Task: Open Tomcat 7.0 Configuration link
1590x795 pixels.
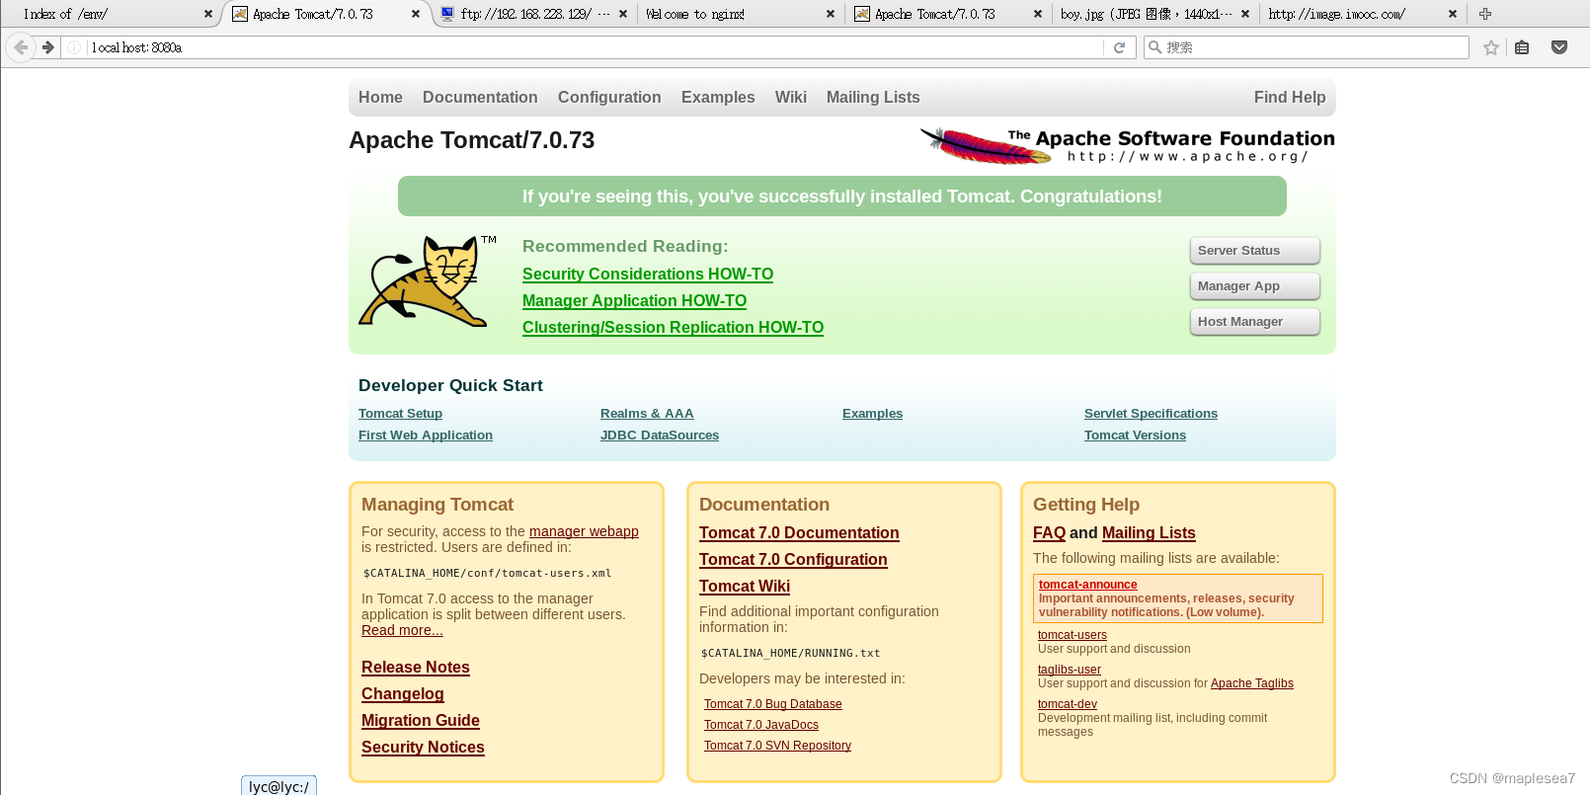Action: click(793, 559)
